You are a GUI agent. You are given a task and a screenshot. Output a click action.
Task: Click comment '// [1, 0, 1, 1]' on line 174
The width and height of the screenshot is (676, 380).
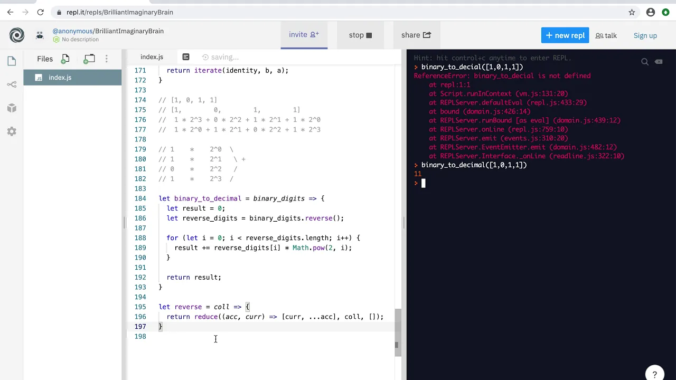click(187, 100)
